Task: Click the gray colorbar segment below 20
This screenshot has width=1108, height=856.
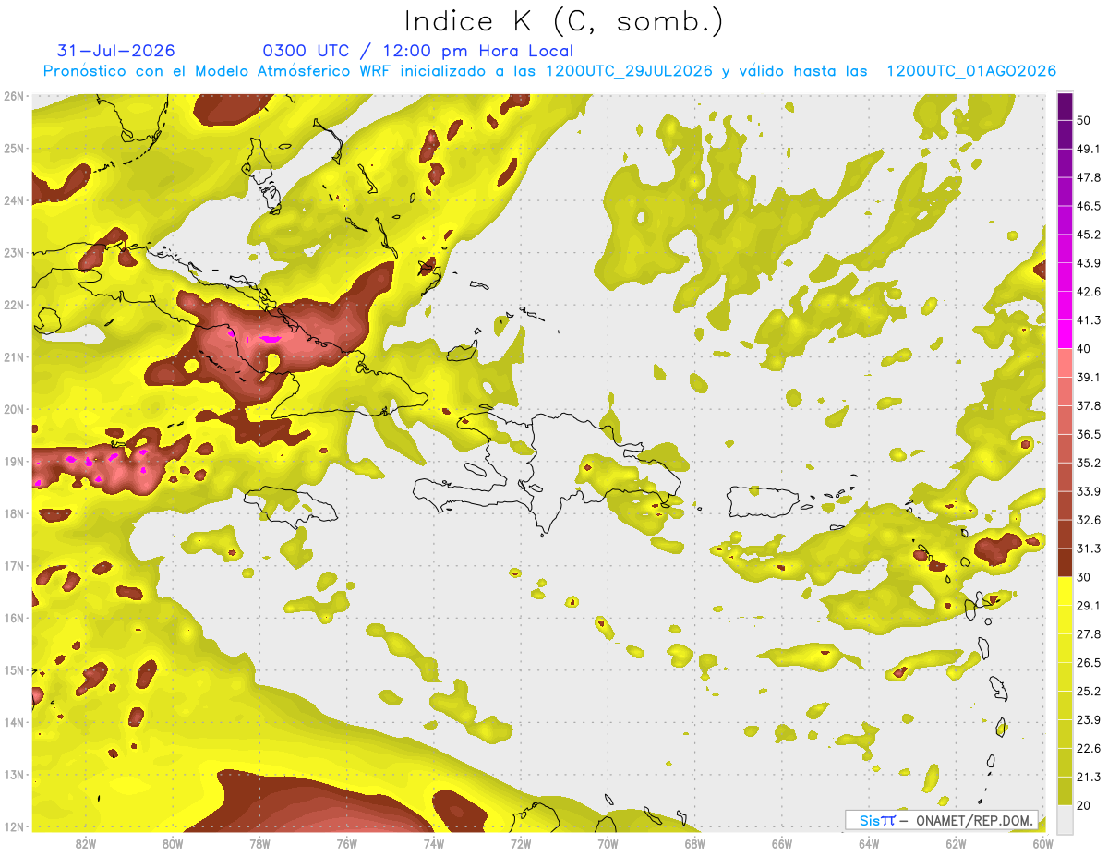Action: pos(1065,819)
